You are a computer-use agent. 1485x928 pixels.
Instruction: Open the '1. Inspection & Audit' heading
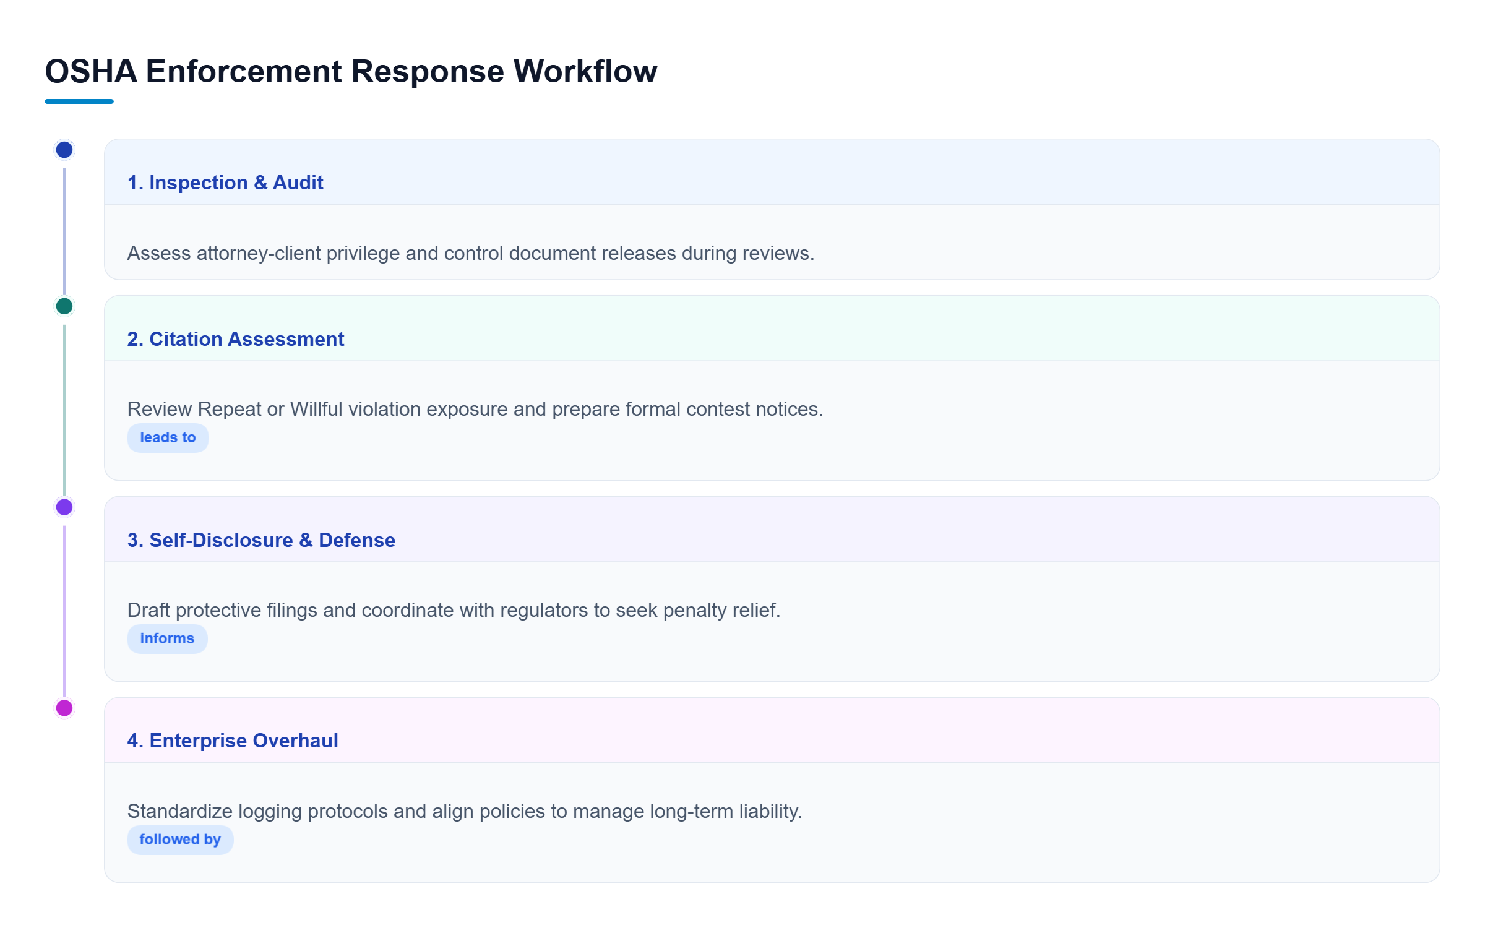pyautogui.click(x=225, y=183)
